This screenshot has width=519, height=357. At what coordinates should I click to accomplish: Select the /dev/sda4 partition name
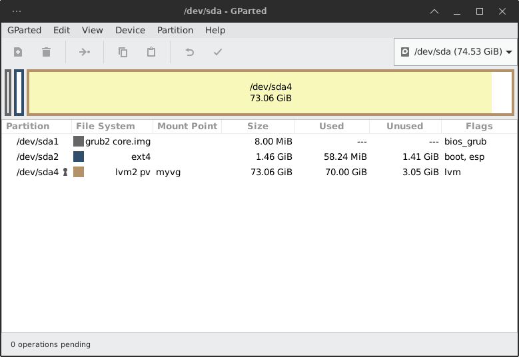37,173
